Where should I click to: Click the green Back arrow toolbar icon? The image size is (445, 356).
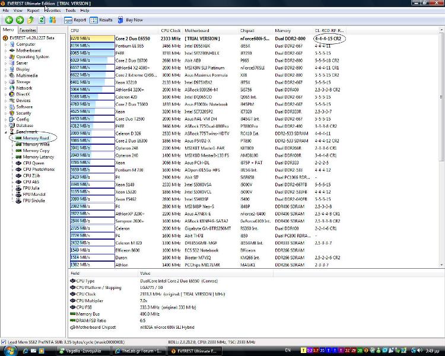9,20
